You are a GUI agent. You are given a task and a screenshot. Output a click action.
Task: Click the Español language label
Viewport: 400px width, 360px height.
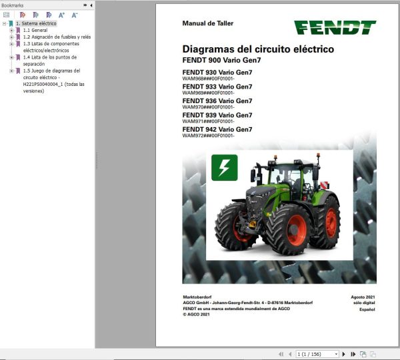[x=367, y=309]
